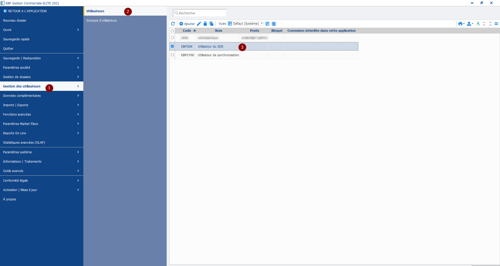Click in the Rechercher search field
Viewport: 500px width, 266px height.
[199, 13]
